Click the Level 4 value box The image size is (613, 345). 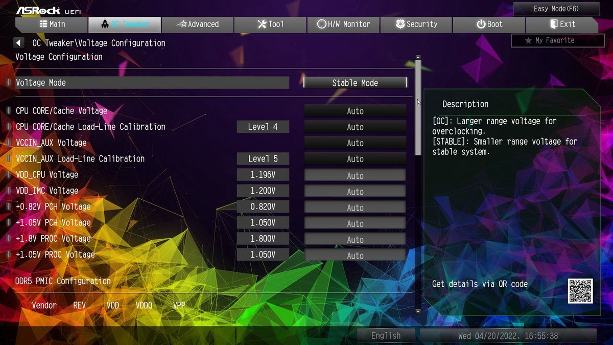(263, 127)
